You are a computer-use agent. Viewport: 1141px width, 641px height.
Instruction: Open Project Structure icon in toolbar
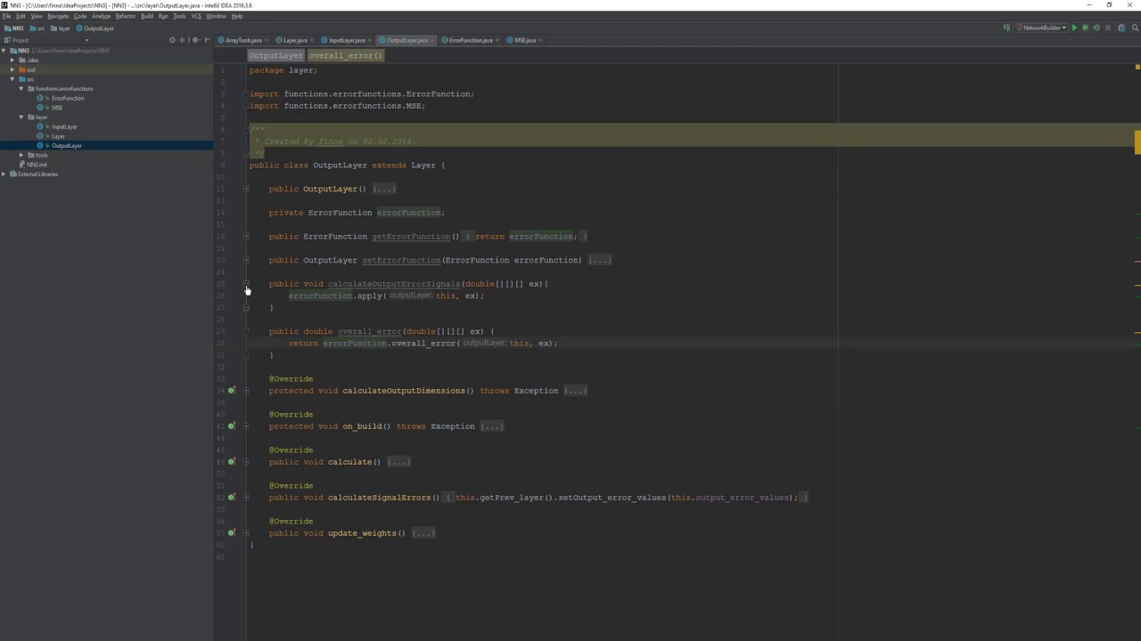[1121, 28]
